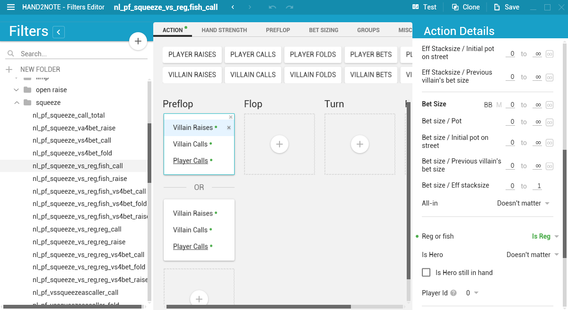Expand the open raise folder
568x310 pixels.
coord(17,90)
